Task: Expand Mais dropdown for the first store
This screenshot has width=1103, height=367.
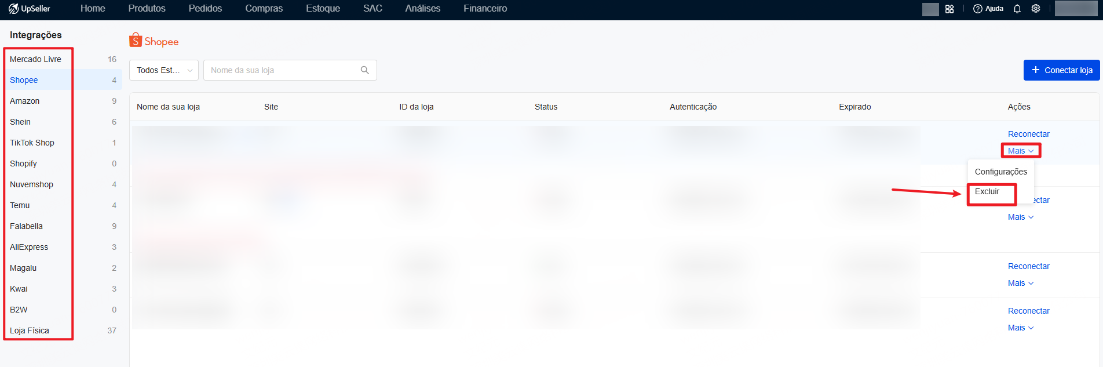Action: point(1021,151)
